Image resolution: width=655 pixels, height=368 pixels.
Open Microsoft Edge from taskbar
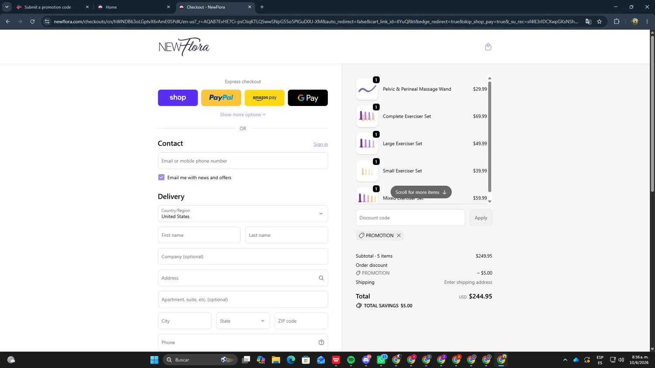[291, 360]
